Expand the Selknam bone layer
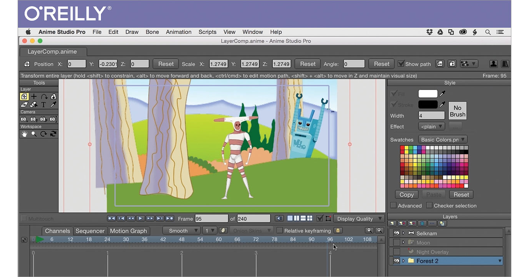Screen dimensions: 529x277 coord(403,233)
